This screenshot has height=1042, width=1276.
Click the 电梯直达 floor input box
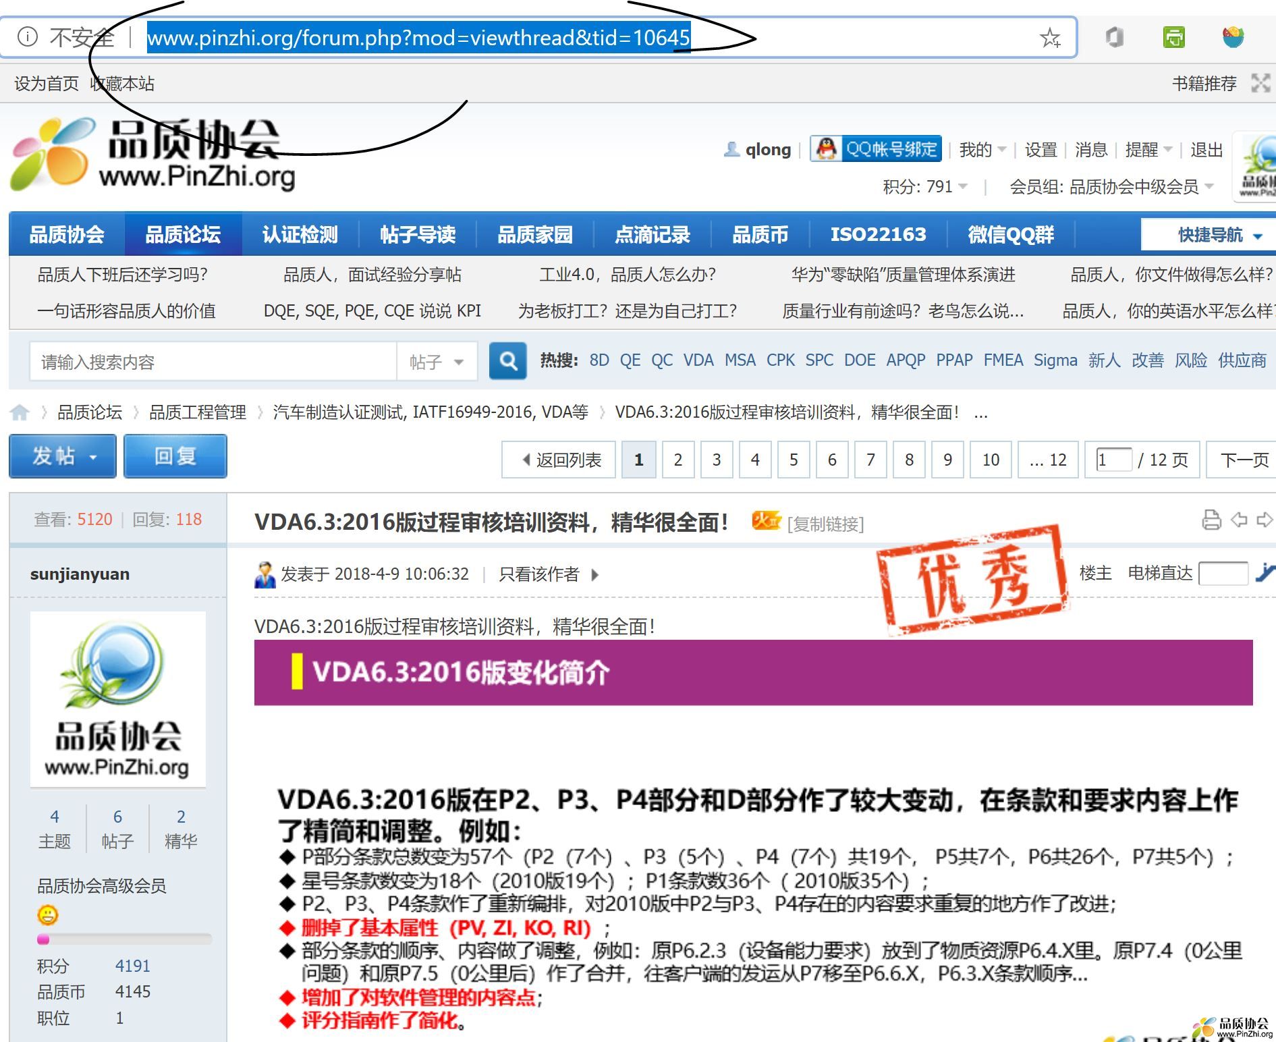tap(1223, 574)
